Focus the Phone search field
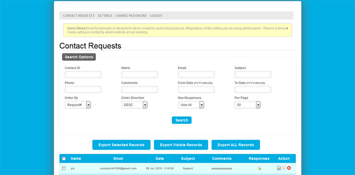 click(83, 90)
